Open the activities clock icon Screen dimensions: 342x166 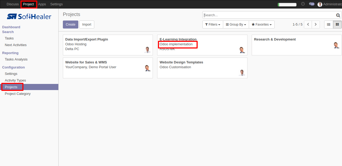pos(303,4)
